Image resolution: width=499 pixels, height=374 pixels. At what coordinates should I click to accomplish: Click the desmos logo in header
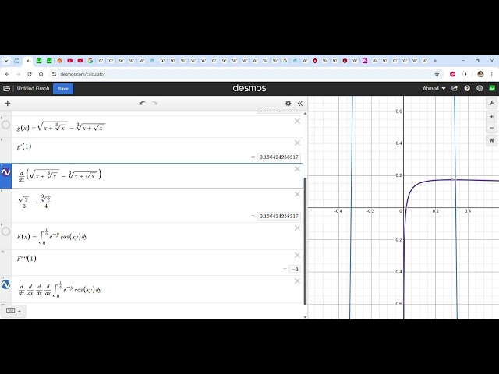249,88
